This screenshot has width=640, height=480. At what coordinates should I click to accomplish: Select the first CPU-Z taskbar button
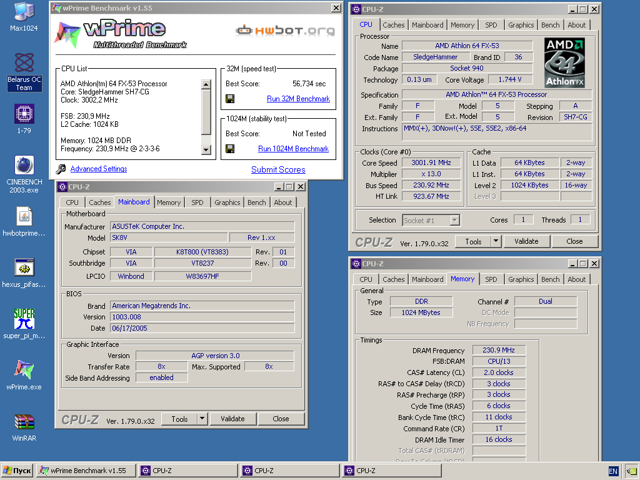click(187, 471)
